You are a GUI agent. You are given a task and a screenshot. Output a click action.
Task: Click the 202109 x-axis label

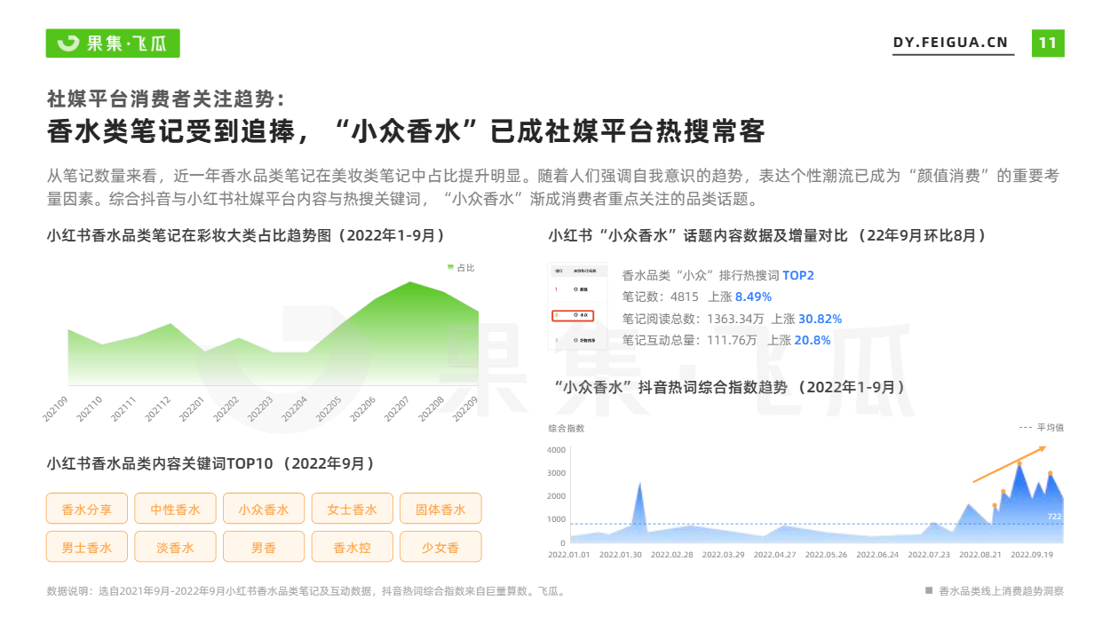(x=56, y=410)
